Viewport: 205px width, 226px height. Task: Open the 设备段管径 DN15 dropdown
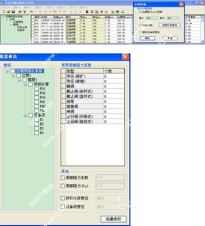(122, 207)
